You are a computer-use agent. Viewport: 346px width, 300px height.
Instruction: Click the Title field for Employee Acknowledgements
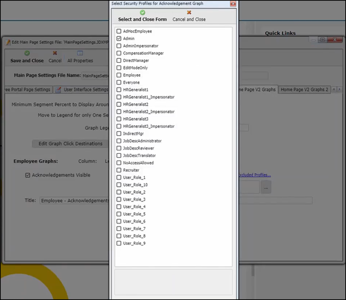click(74, 201)
